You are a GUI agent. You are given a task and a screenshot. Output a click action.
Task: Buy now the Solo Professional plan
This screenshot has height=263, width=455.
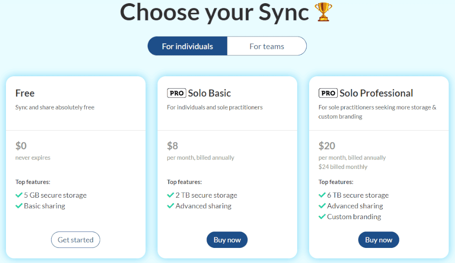pyautogui.click(x=378, y=240)
